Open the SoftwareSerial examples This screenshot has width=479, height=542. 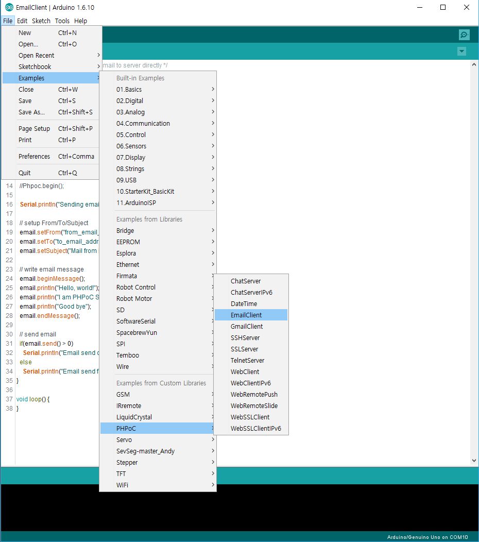tap(158, 321)
